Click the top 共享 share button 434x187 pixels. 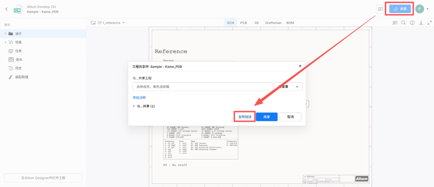tap(400, 9)
